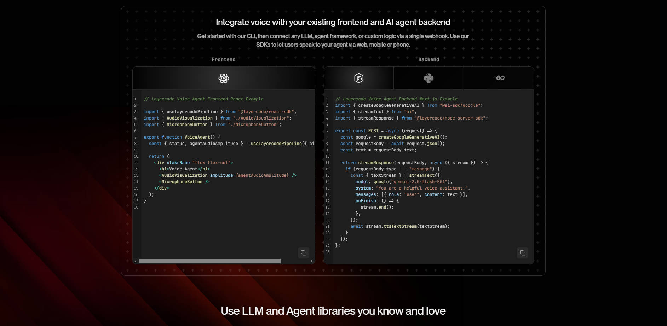
Task: Click the frontend code horizontal scrollbar thumb
Action: (x=209, y=261)
